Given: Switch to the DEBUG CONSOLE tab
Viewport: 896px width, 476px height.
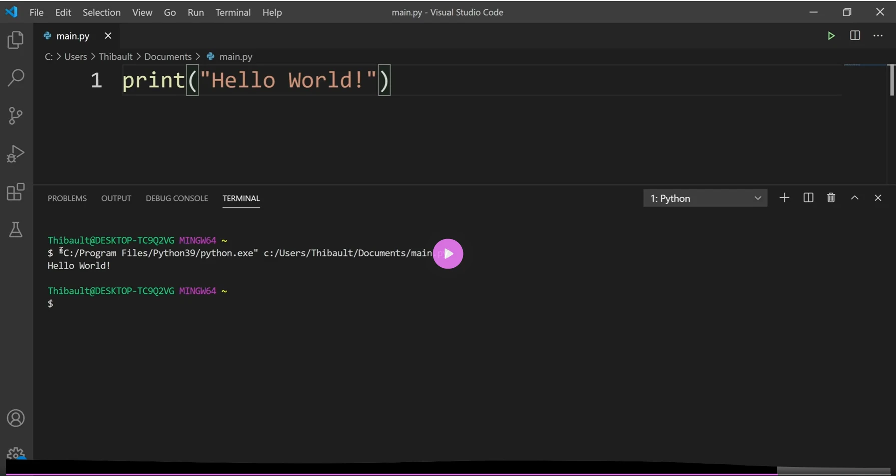Looking at the screenshot, I should point(177,198).
